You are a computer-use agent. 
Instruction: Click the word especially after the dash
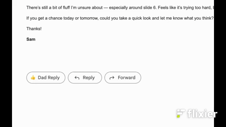coord(118,8)
